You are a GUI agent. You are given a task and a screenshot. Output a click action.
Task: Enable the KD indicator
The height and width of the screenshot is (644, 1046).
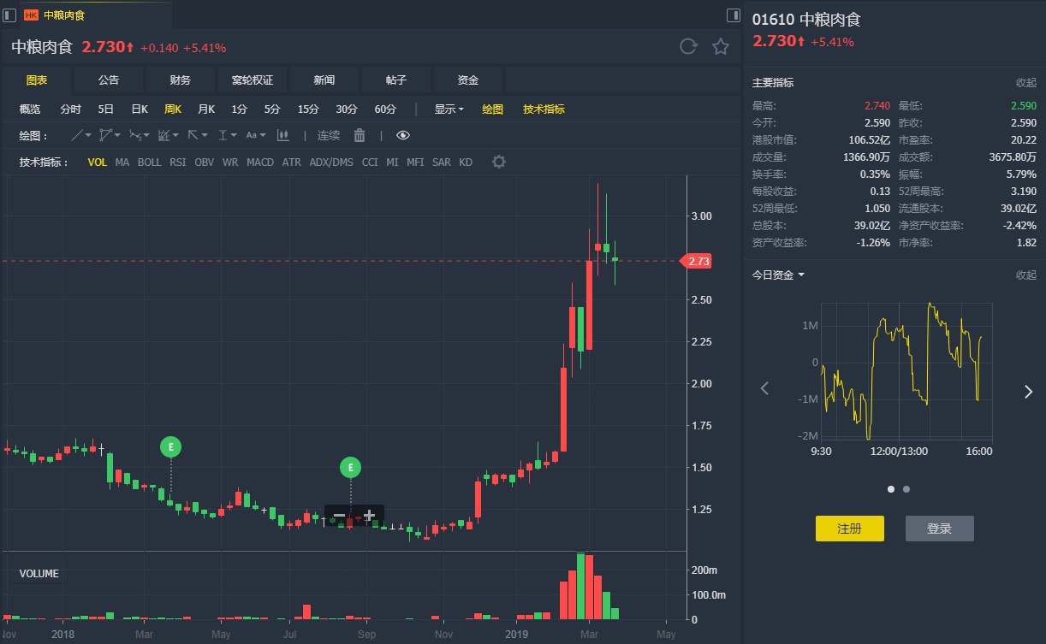466,162
